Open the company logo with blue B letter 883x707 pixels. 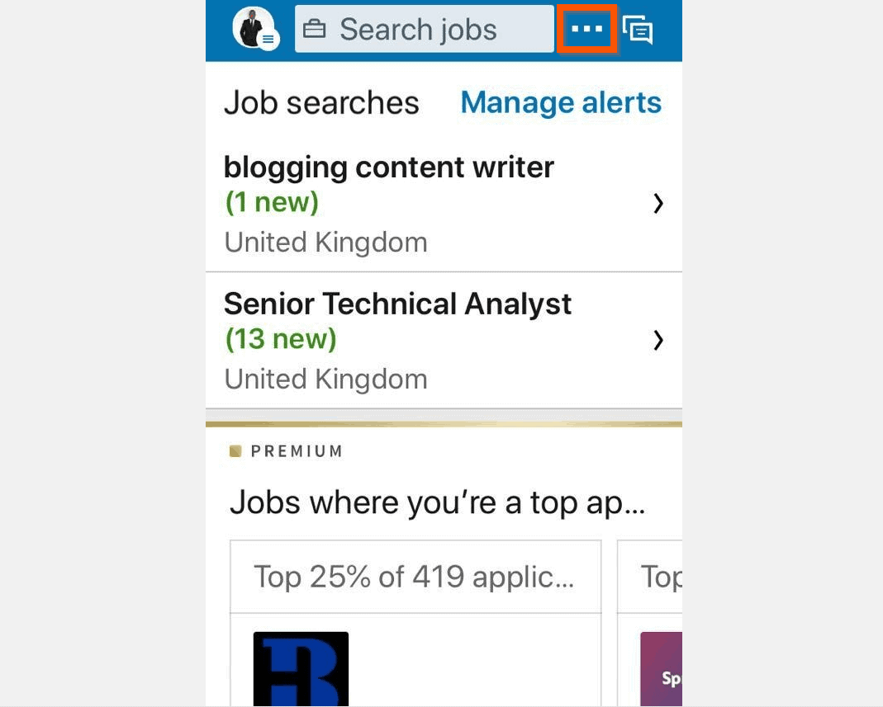click(301, 668)
